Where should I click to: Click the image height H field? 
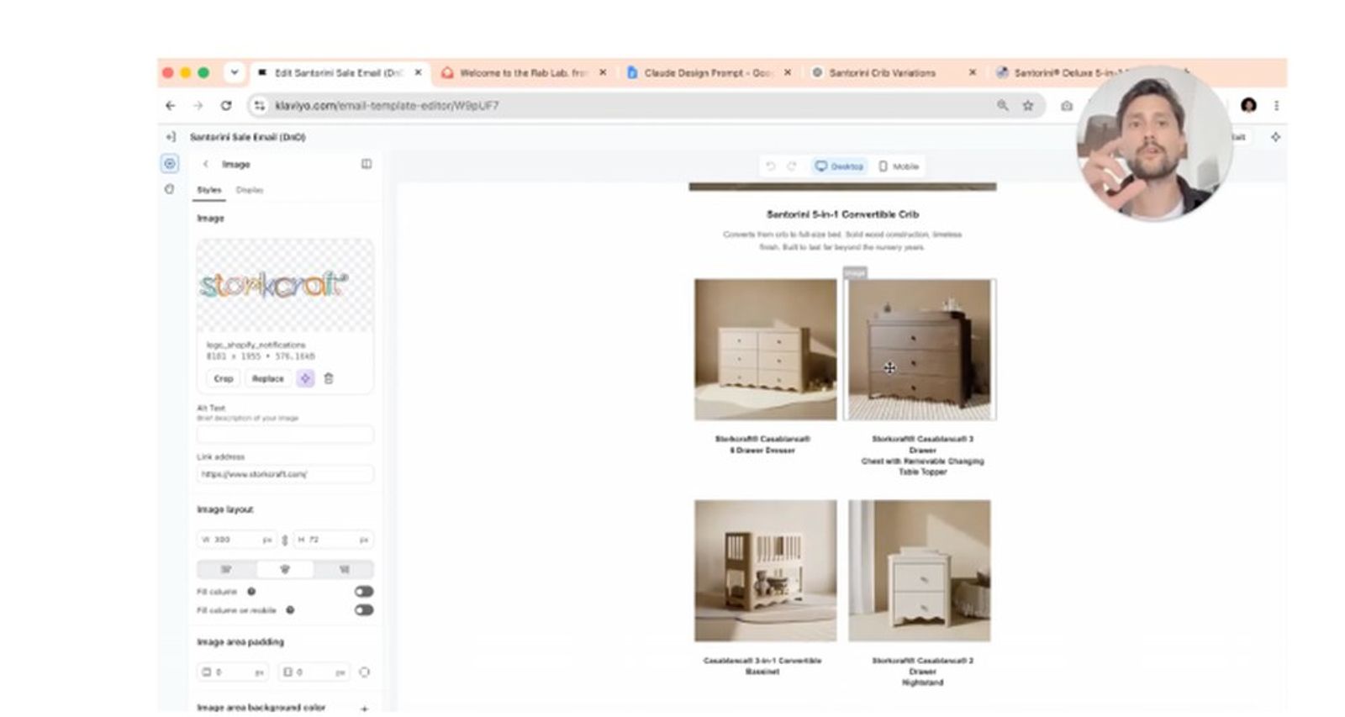tap(333, 540)
